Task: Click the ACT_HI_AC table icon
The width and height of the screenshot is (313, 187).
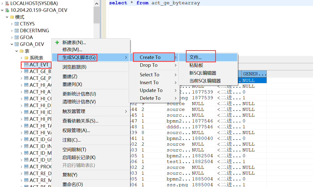Action: (x=26, y=85)
